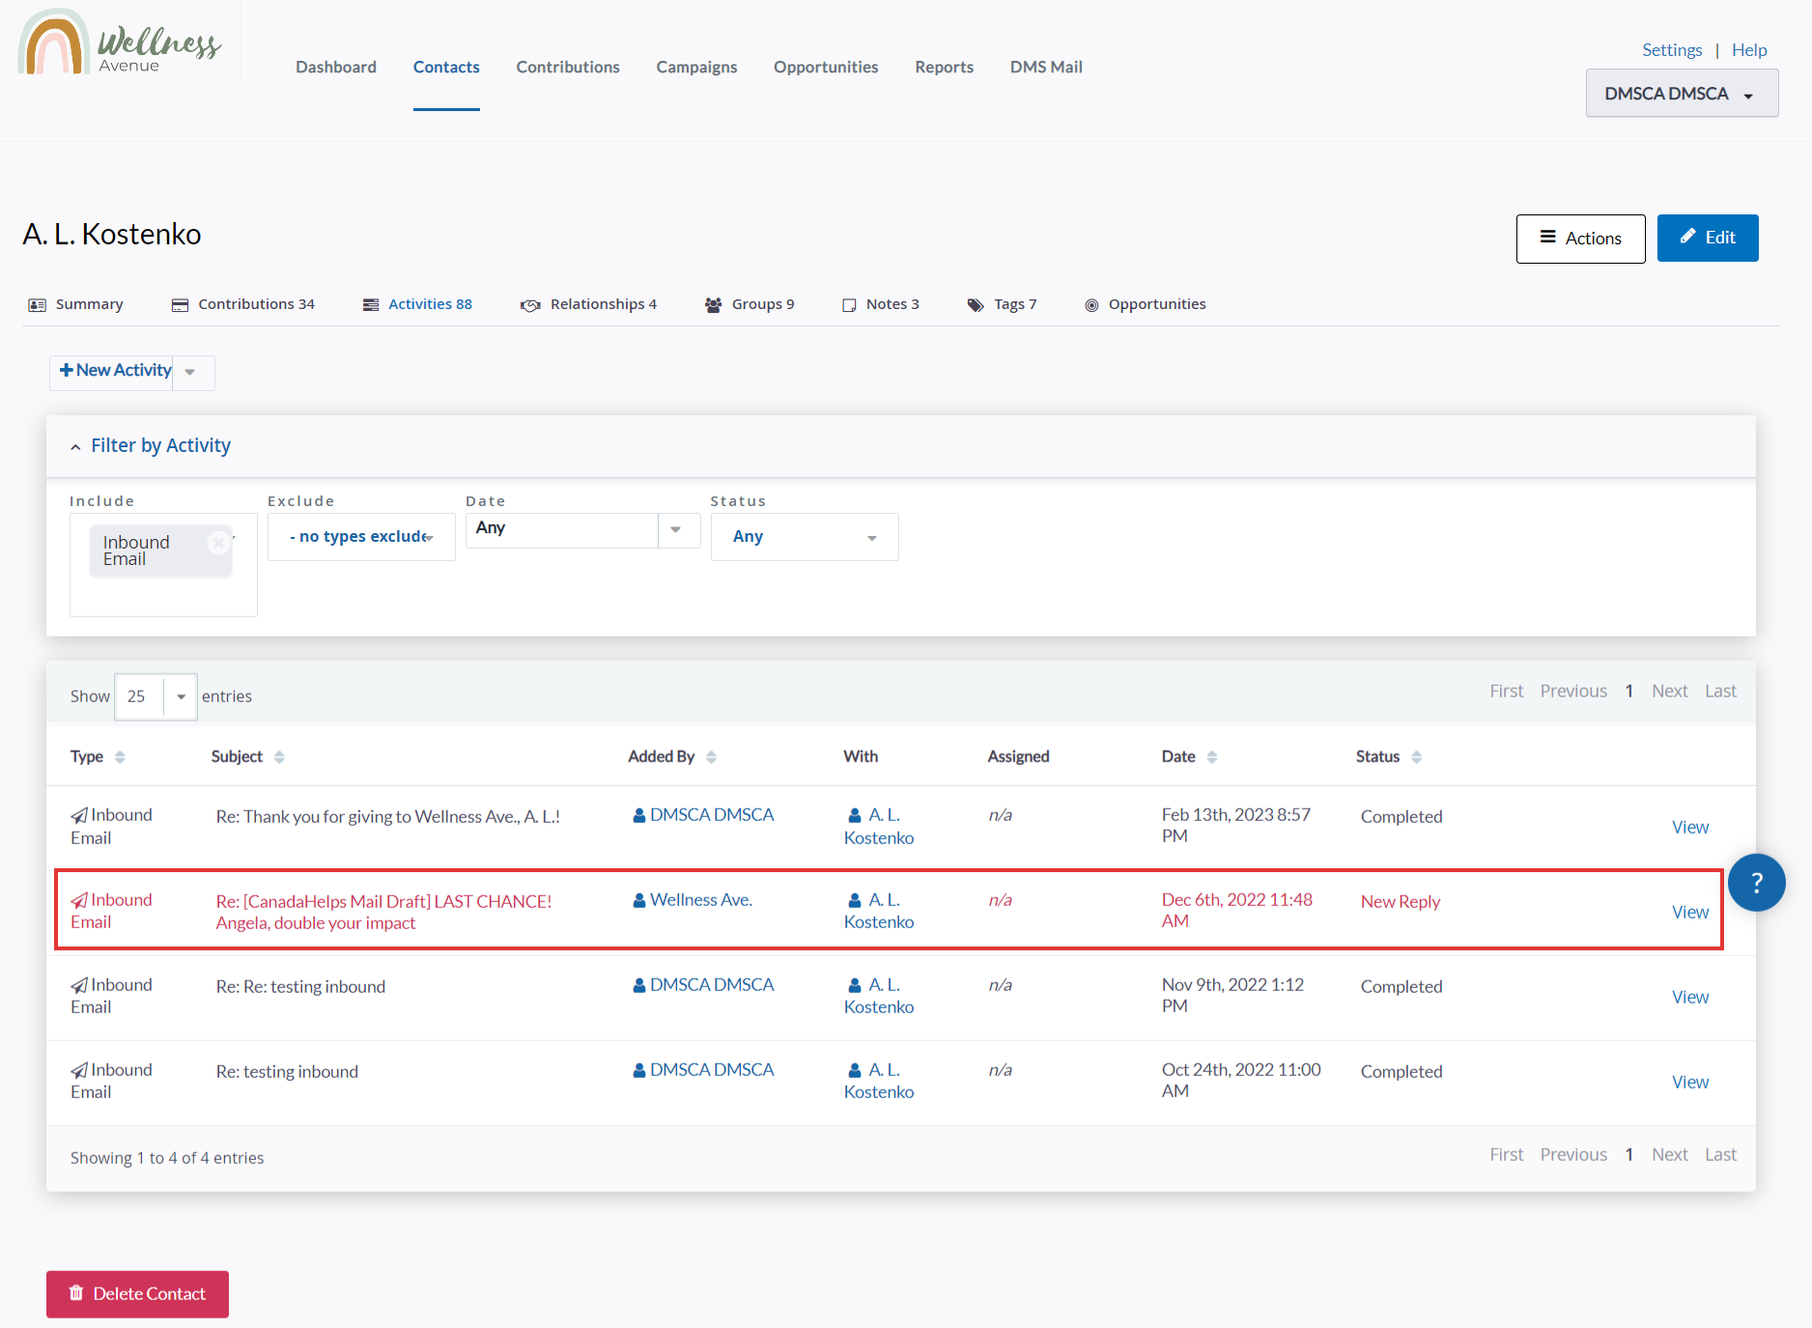Click the Wellness Avenue rainbow logo

coord(54,43)
